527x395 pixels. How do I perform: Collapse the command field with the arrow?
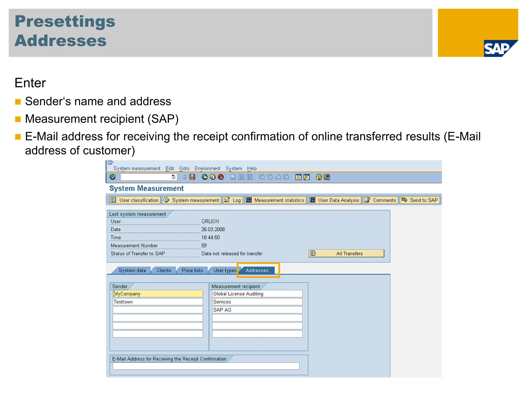[x=184, y=177]
